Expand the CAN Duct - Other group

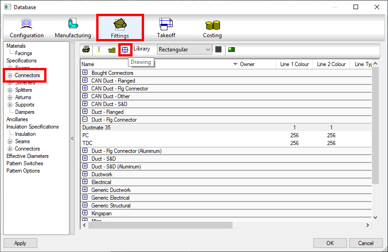coord(85,96)
